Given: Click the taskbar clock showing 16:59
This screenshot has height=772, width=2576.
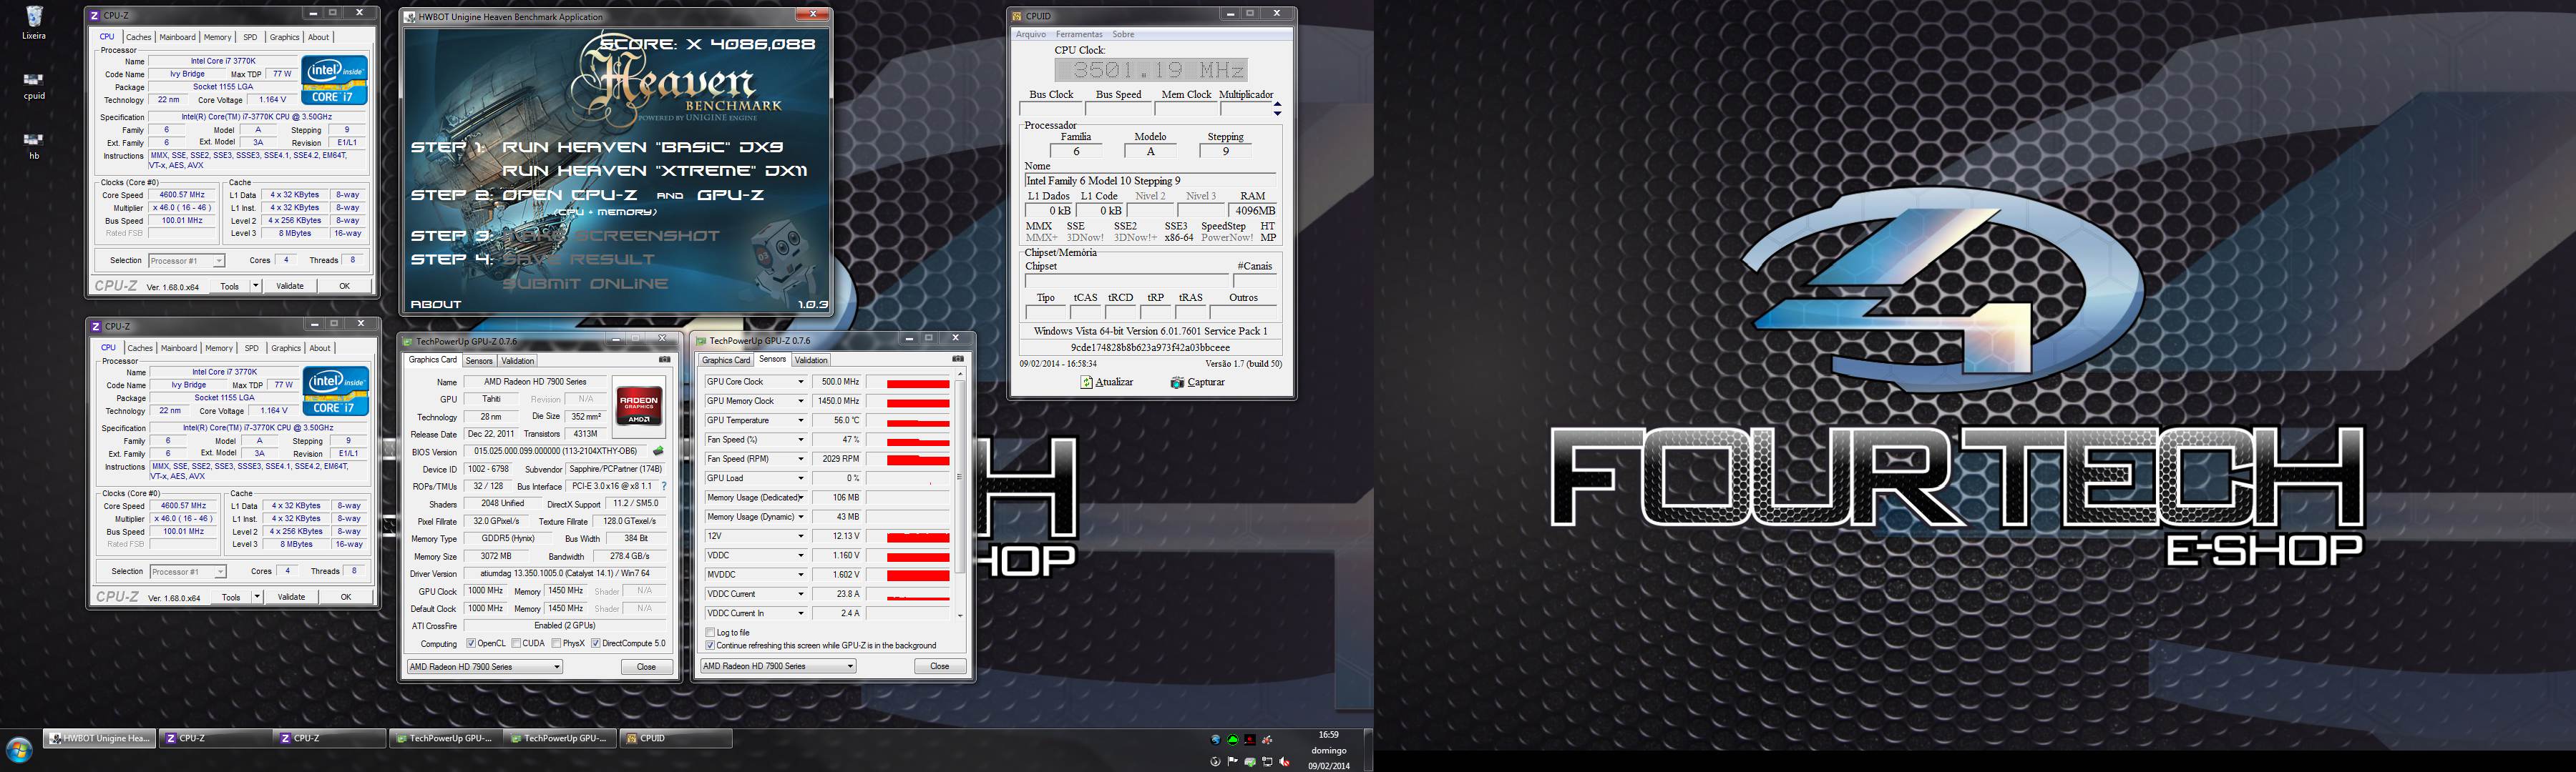Looking at the screenshot, I should click(1328, 735).
